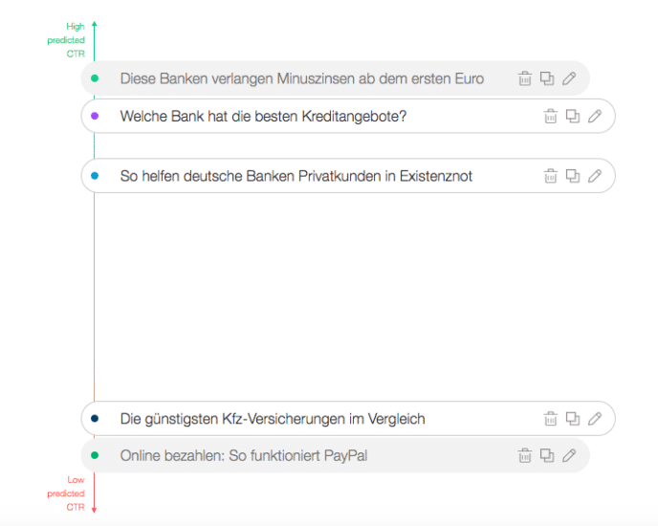Duplicate the Kfz-Versicherungen headline
This screenshot has height=526, width=658.
coord(573,419)
